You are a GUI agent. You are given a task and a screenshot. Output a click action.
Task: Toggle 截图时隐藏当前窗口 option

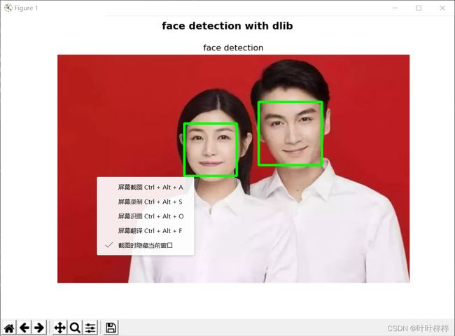[x=146, y=246]
